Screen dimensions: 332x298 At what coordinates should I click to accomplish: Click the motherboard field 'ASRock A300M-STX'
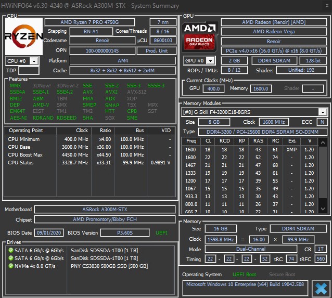click(x=105, y=210)
